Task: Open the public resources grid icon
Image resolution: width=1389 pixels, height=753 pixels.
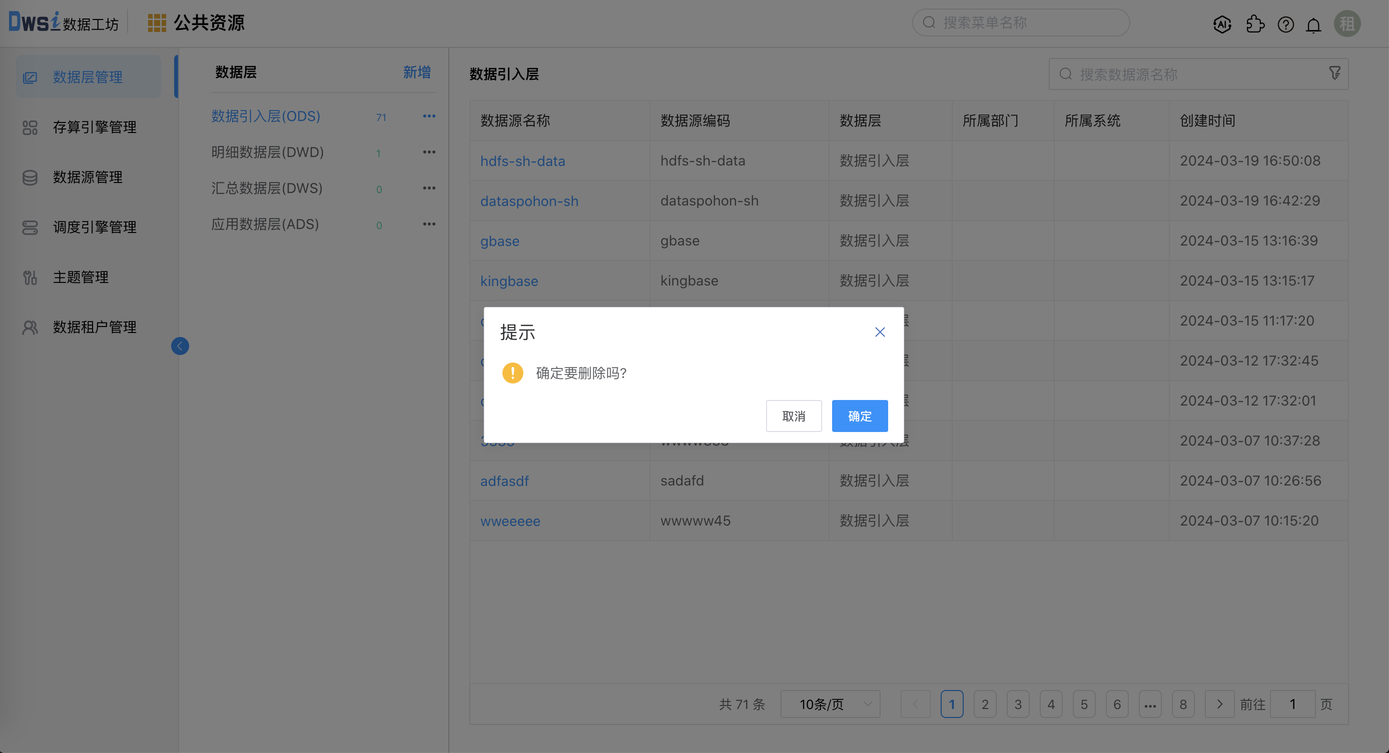Action: pyautogui.click(x=157, y=22)
